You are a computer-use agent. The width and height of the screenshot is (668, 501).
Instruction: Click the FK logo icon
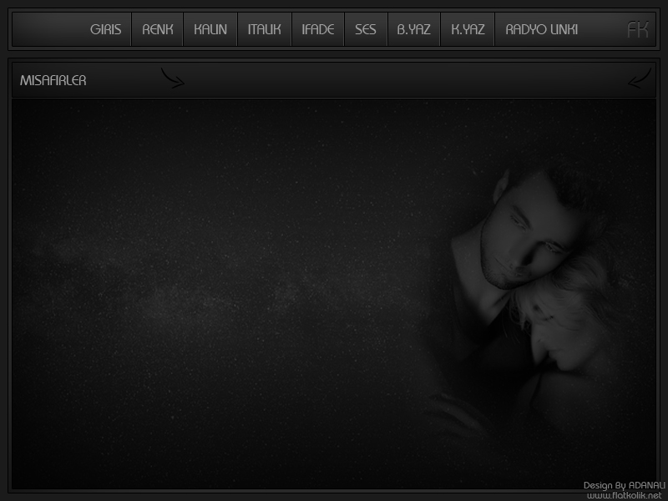pyautogui.click(x=637, y=30)
